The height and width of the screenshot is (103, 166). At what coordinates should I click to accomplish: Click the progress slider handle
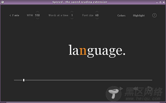(24, 80)
